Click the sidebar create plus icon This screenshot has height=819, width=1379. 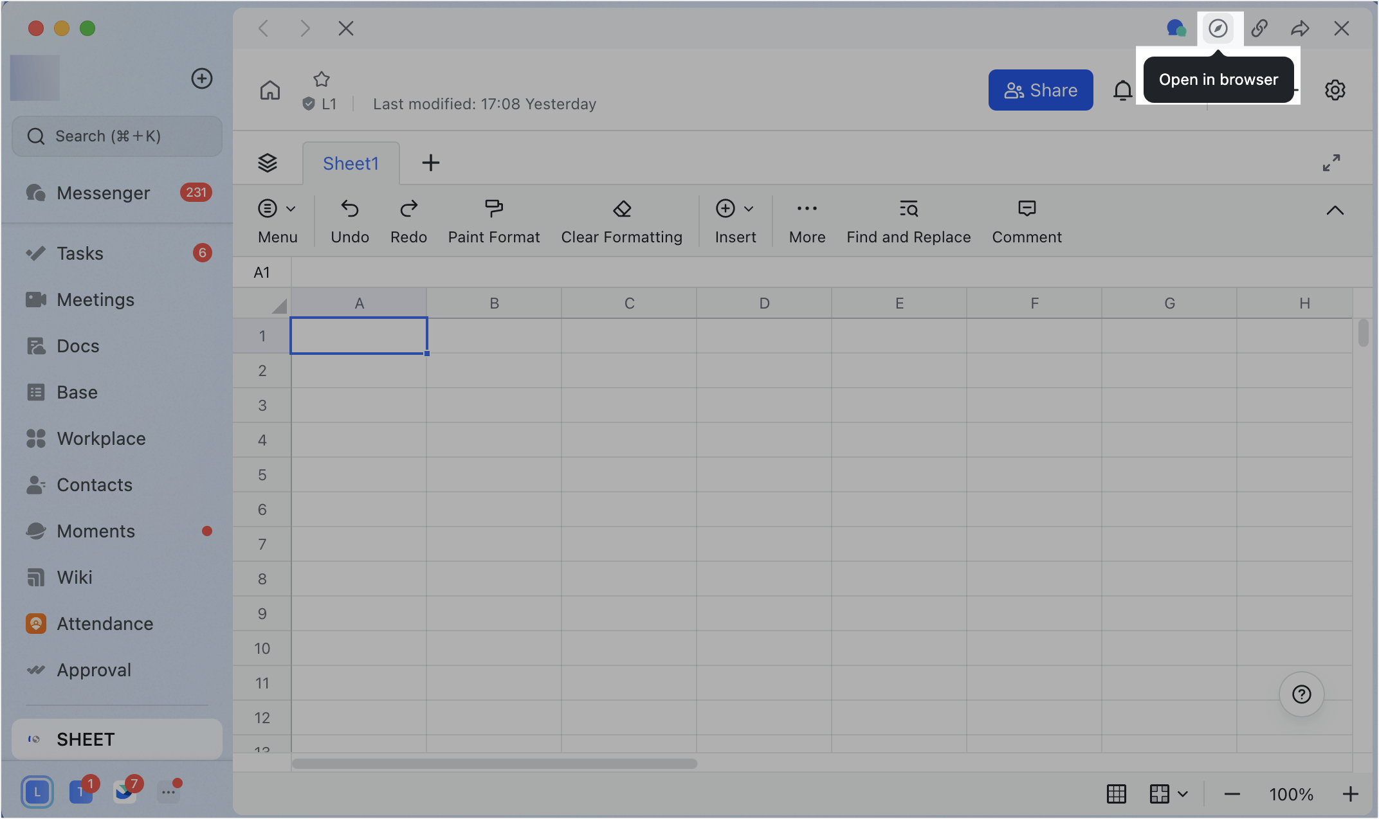pyautogui.click(x=202, y=78)
